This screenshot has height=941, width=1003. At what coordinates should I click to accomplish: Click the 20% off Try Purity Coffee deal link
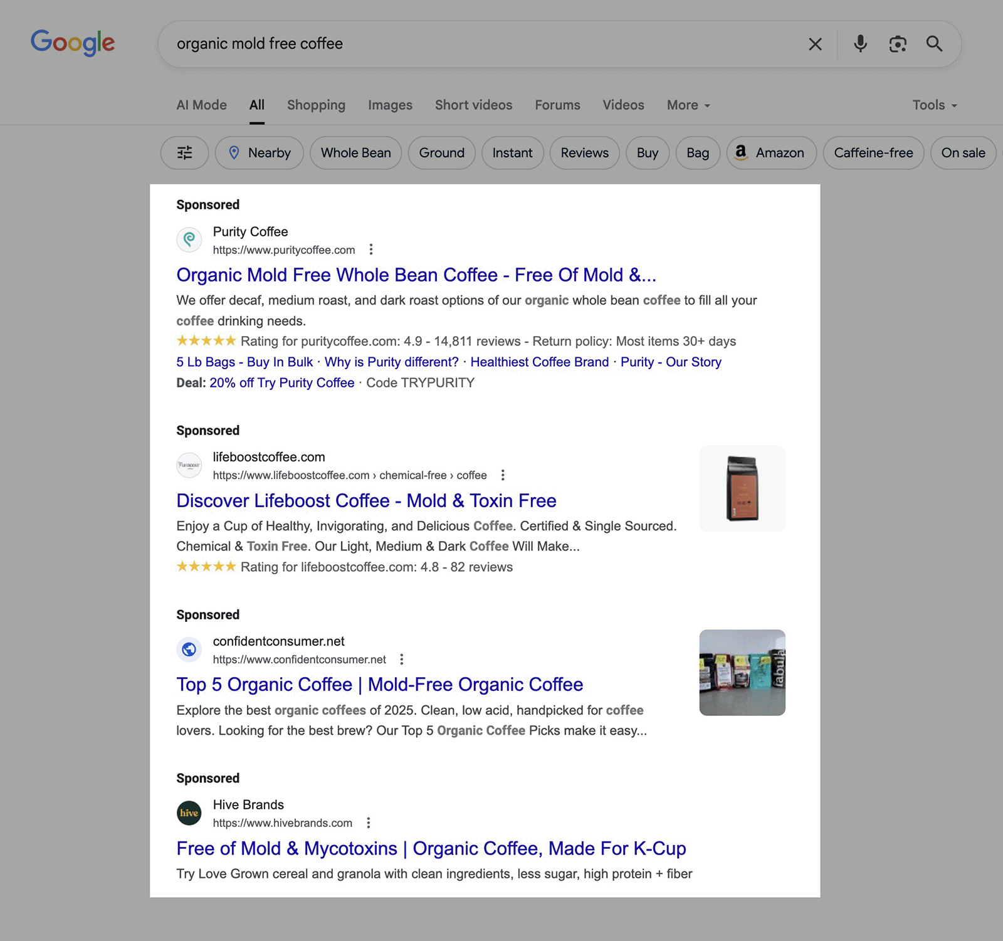coord(281,382)
